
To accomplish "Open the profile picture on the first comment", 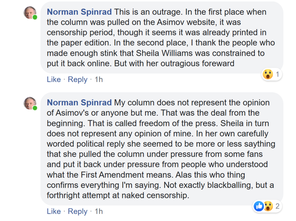I will pyautogui.click(x=30, y=13).
